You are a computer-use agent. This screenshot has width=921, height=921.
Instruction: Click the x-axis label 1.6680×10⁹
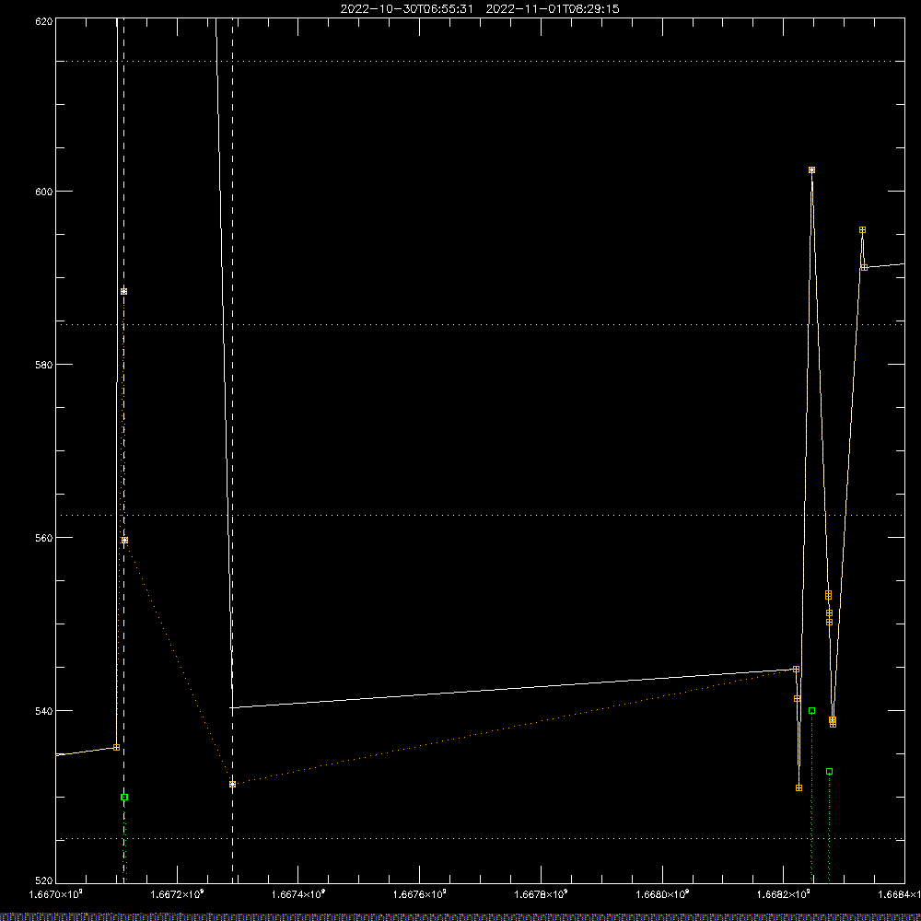tap(662, 894)
